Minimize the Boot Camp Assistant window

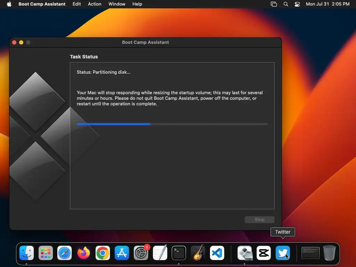tap(21, 42)
